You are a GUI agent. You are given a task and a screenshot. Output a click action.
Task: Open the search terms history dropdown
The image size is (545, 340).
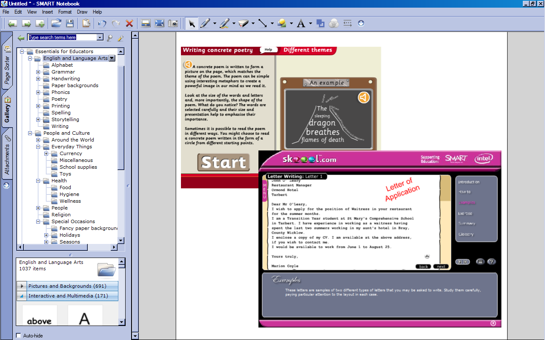pos(100,37)
